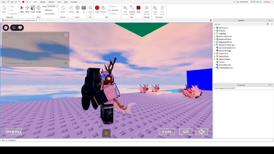274x154 pixels.
Task: Expand the StarterPlayer tree node
Action: 215,59
